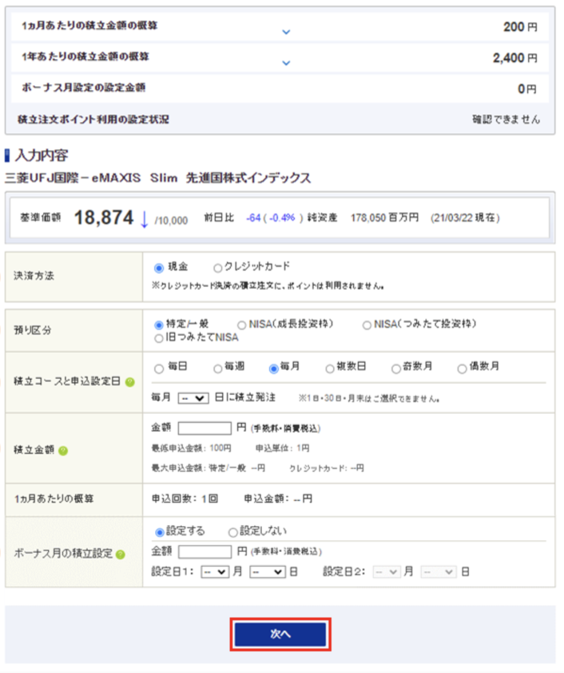Viewport: 564px width, 673px height.
Task: Click the 次へ button
Action: 280,635
